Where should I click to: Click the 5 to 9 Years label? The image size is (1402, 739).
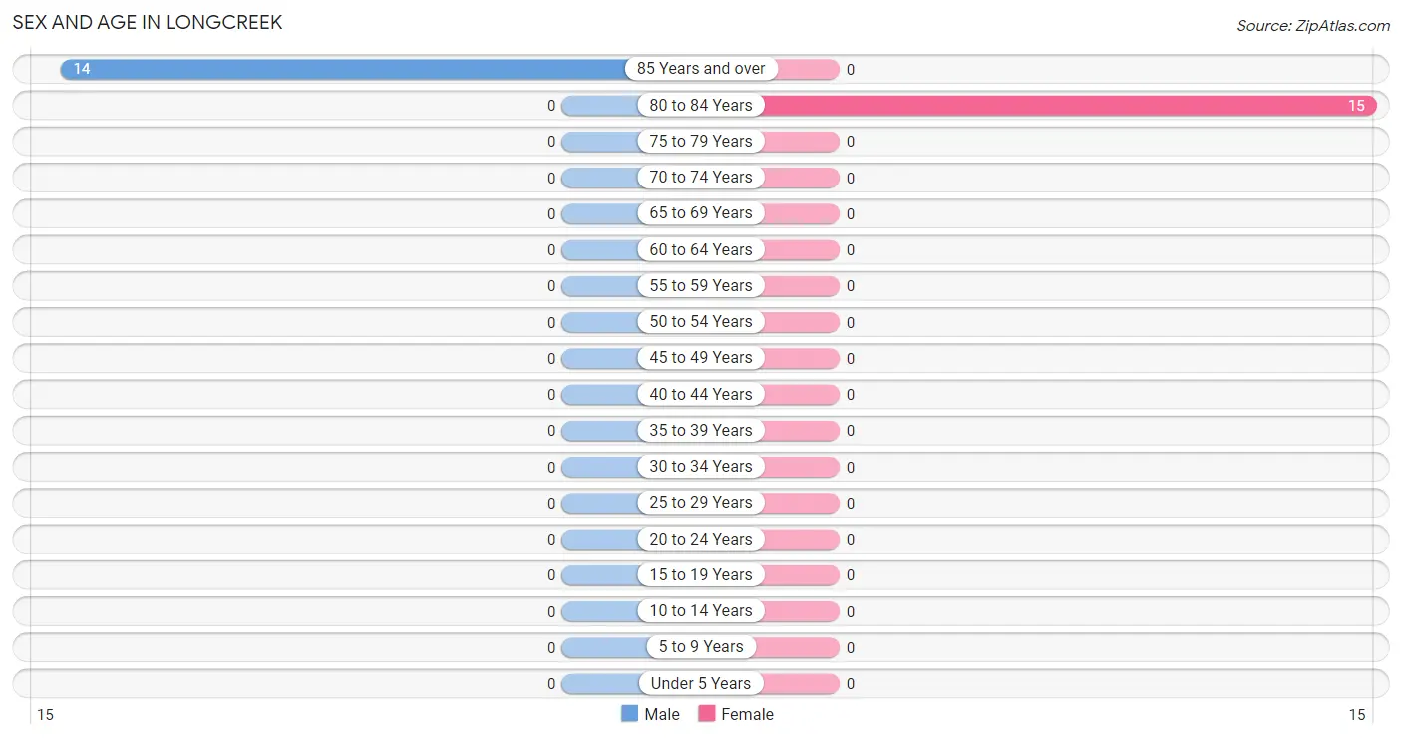click(701, 646)
